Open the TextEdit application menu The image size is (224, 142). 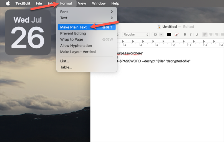(23, 3)
